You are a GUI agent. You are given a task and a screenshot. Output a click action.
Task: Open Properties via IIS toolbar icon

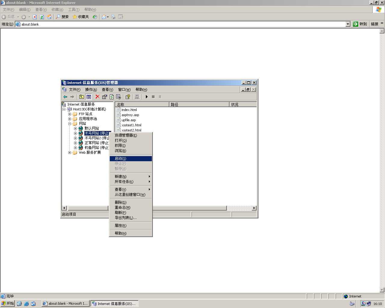105,97
